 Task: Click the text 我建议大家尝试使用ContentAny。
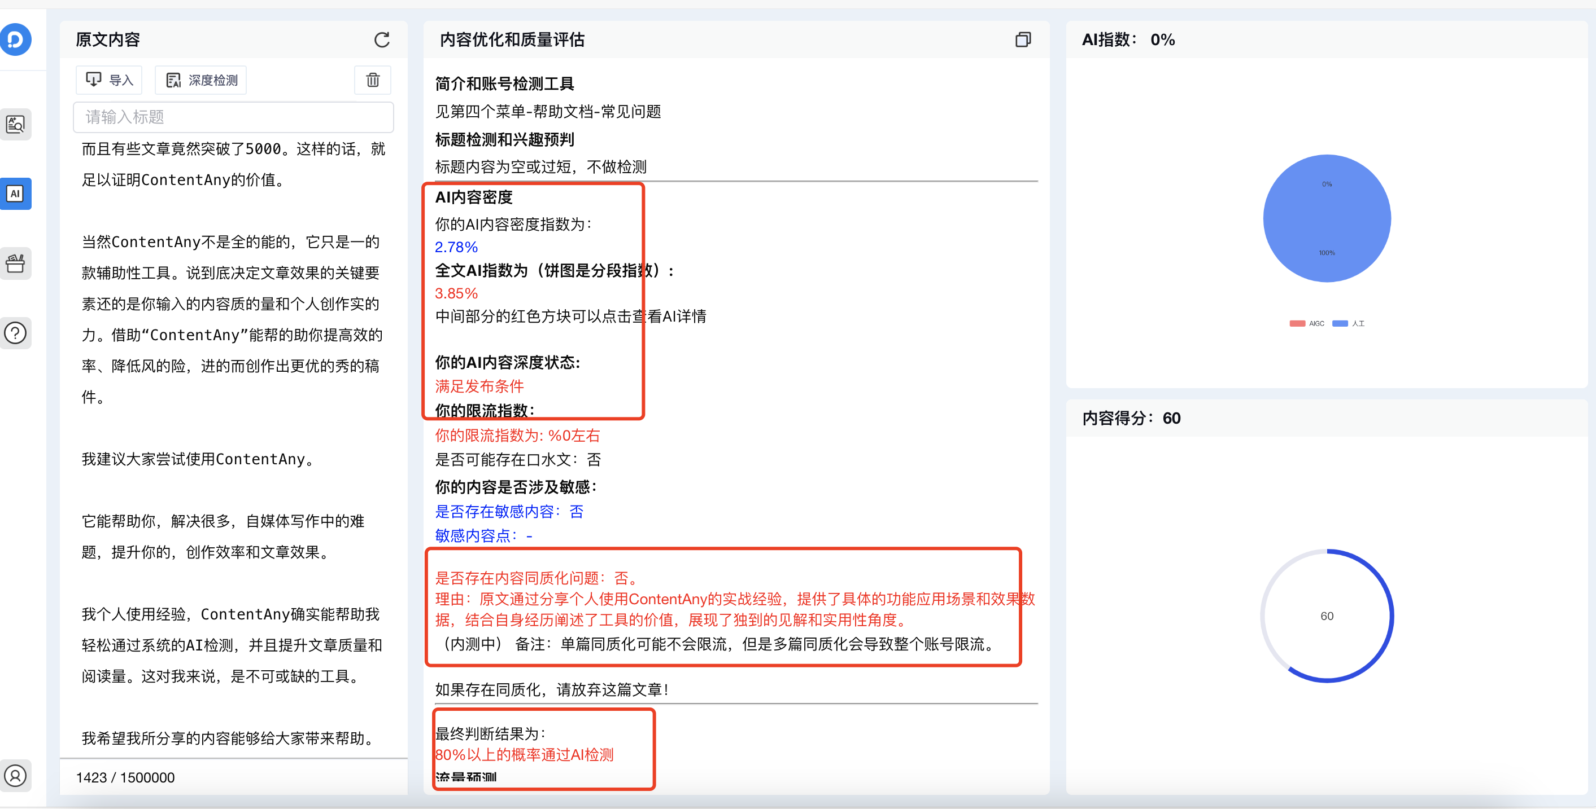point(200,459)
